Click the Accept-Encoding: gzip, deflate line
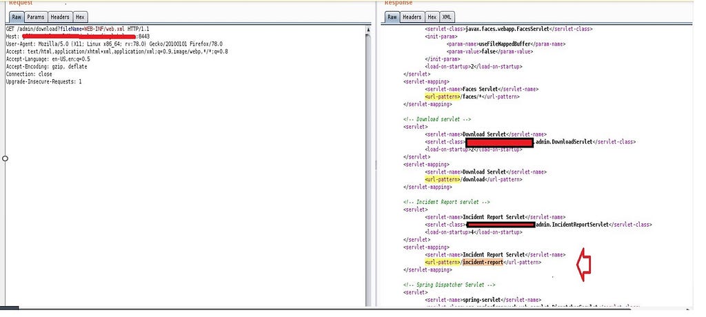Viewport: 706px width, 317px height. pos(46,67)
